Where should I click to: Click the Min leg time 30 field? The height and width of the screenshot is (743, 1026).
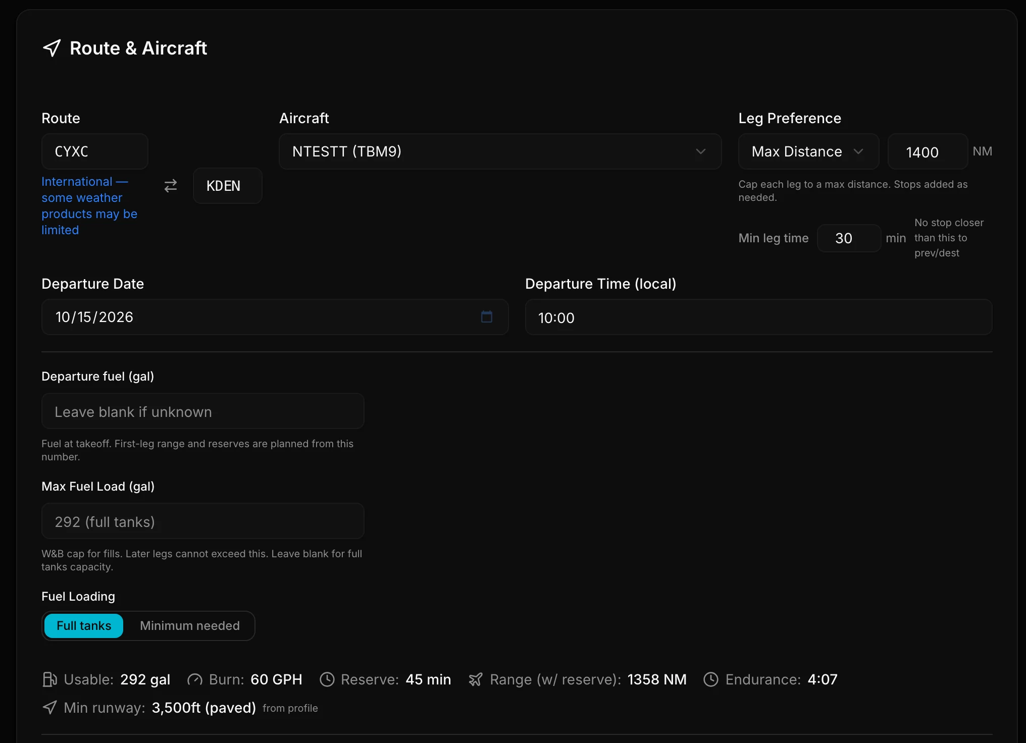(x=849, y=238)
